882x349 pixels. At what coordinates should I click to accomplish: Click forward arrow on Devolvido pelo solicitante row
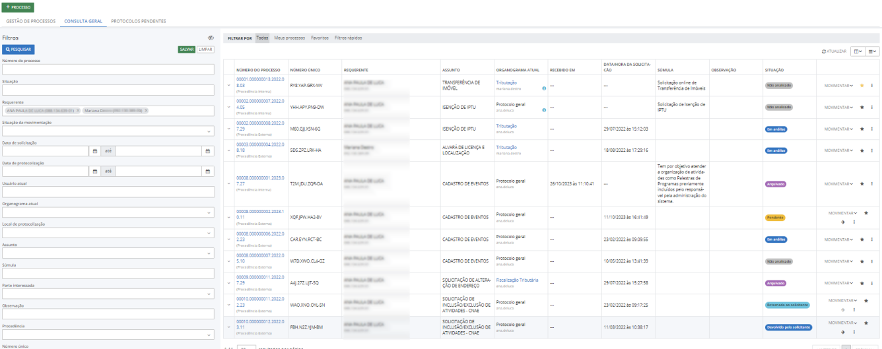pos(843,331)
